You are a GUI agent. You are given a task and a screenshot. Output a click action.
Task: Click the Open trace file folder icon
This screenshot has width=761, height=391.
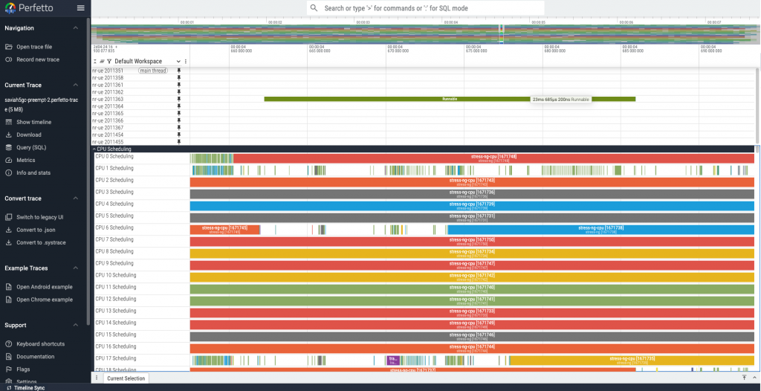coord(8,47)
